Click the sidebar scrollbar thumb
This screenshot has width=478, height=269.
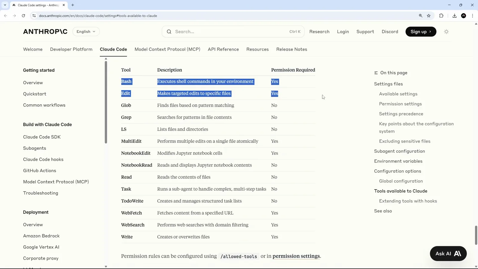pyautogui.click(x=106, y=102)
